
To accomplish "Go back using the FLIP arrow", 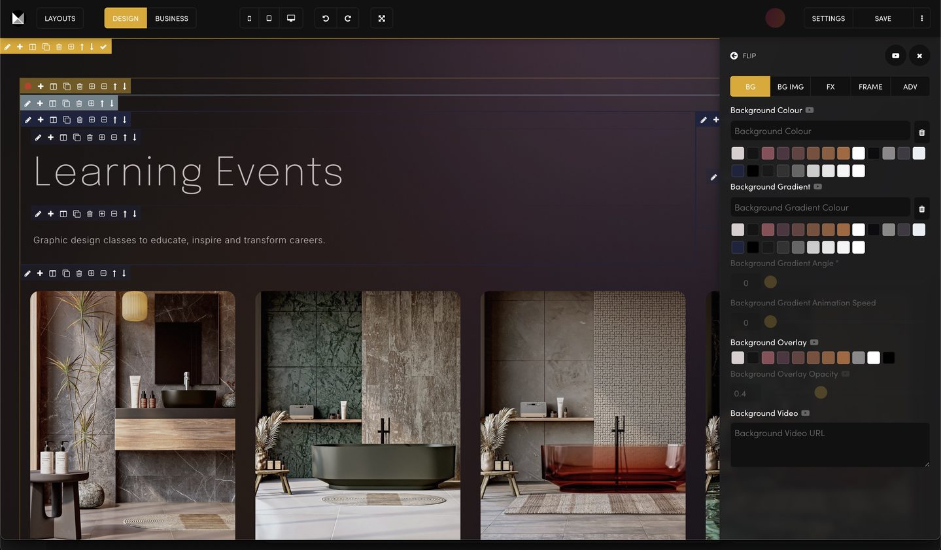I will pyautogui.click(x=734, y=56).
